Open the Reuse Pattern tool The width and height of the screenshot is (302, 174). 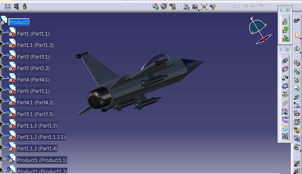pyautogui.click(x=285, y=136)
